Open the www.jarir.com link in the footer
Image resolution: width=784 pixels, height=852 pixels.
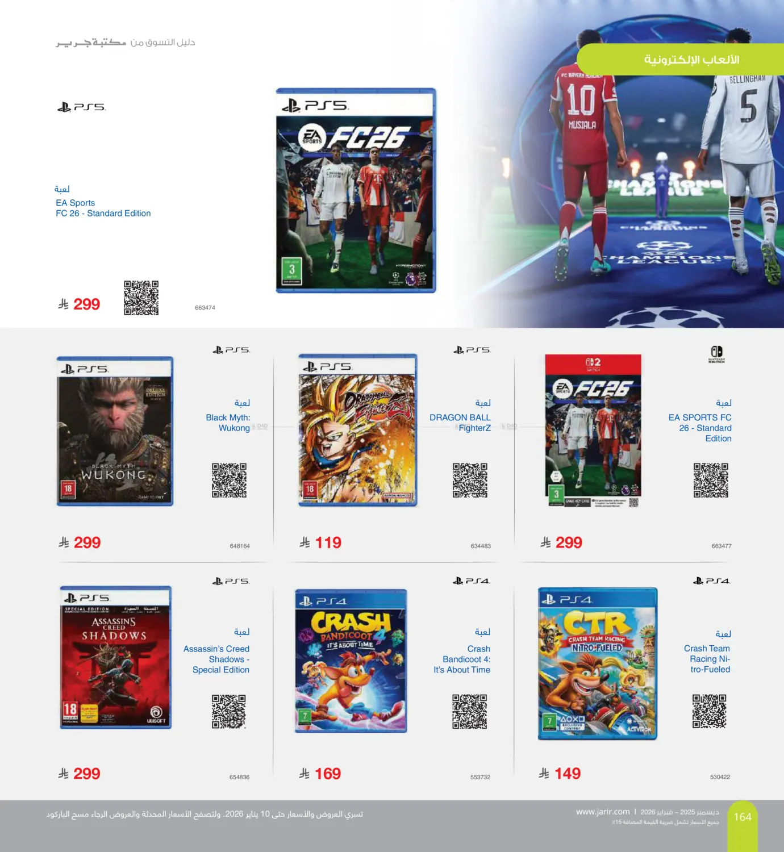pyautogui.click(x=603, y=812)
